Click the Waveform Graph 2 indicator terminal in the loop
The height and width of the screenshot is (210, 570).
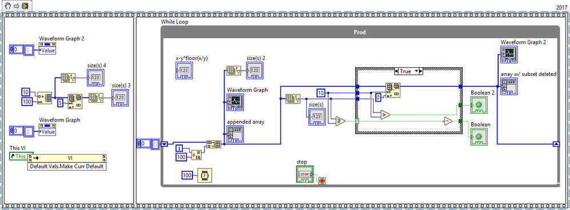click(509, 54)
